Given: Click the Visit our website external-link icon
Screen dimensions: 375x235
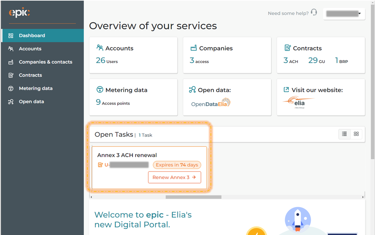Looking at the screenshot, I should tap(286, 89).
